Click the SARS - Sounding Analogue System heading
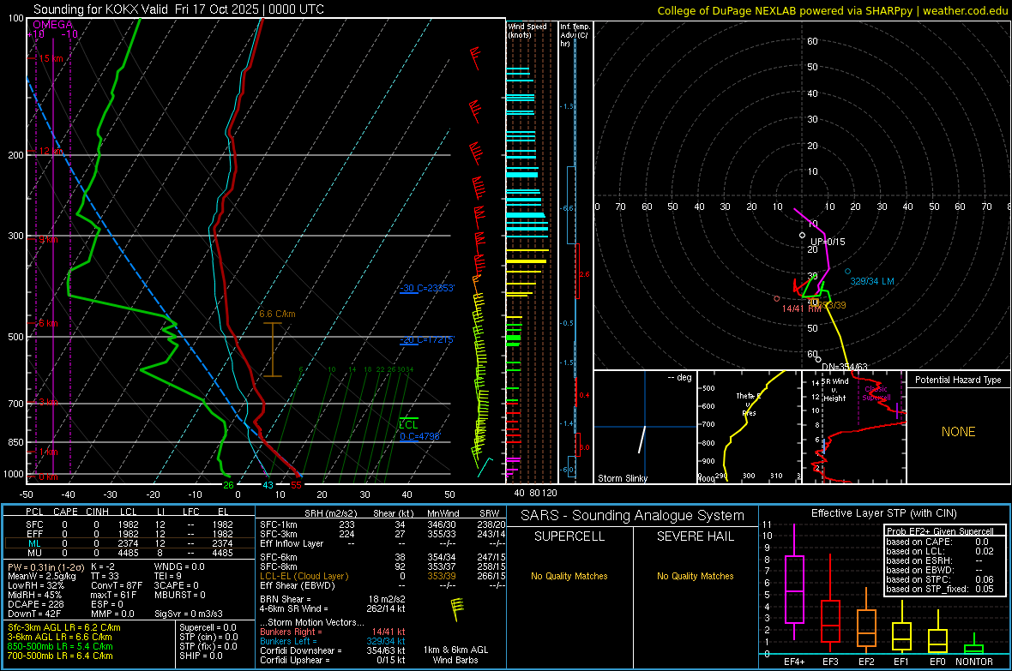The height and width of the screenshot is (671, 1012). [x=633, y=516]
